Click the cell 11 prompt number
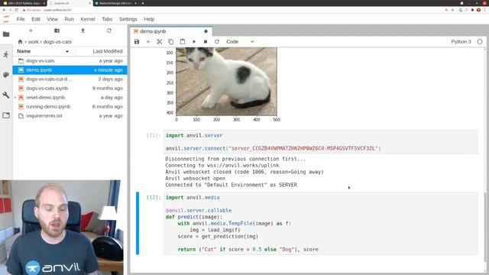 coord(154,135)
